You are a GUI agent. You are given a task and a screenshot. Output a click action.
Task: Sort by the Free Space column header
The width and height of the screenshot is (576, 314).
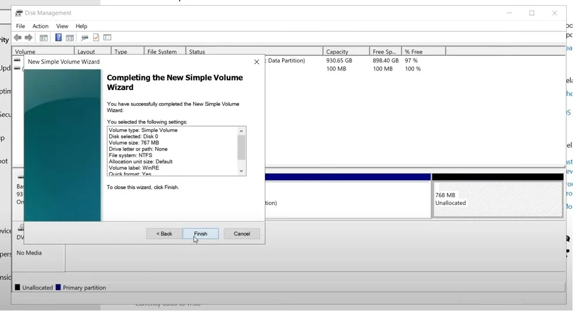point(385,52)
